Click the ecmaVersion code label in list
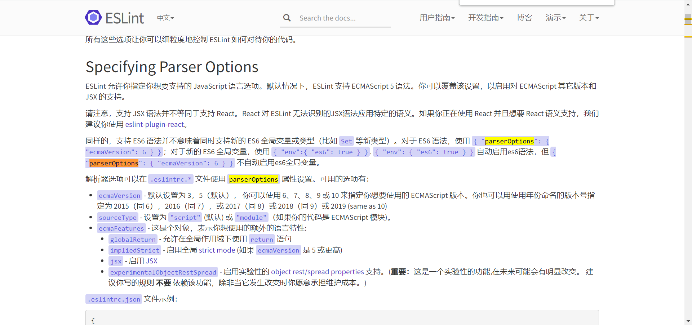The height and width of the screenshot is (325, 692). pyautogui.click(x=119, y=195)
